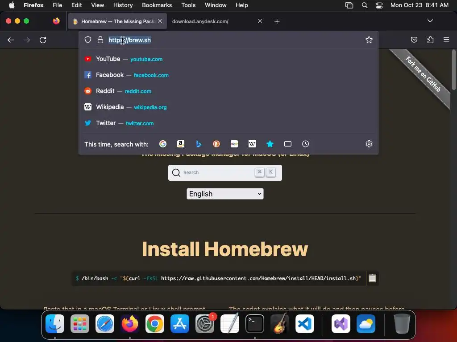Click Spotlight search icon in menu bar
The width and height of the screenshot is (457, 342).
coord(365,5)
